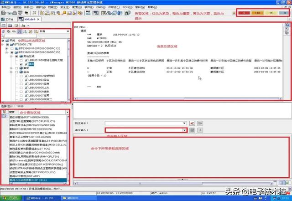Open the history command dropdown
Viewport: 292px width, 201px height.
pyautogui.click(x=184, y=123)
